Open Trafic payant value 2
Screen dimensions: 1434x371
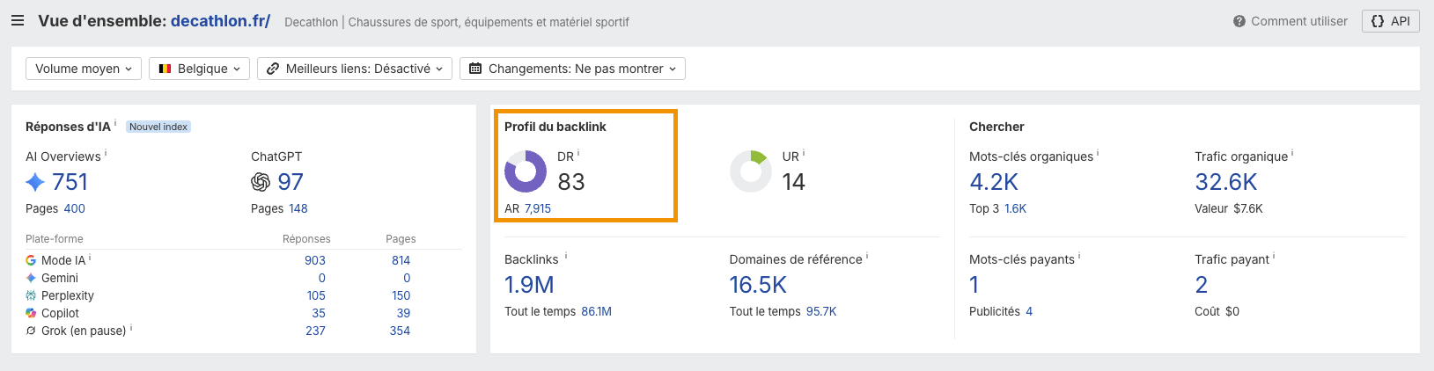pyautogui.click(x=1202, y=285)
